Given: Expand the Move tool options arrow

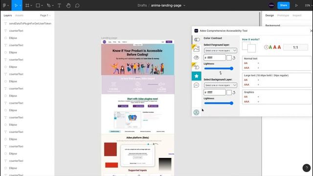Looking at the screenshot, I should pyautogui.click(x=20, y=5).
